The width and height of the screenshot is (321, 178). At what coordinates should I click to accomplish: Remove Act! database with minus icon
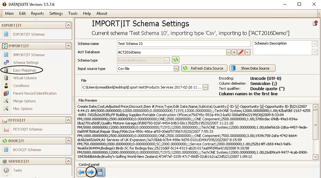[x=247, y=52]
